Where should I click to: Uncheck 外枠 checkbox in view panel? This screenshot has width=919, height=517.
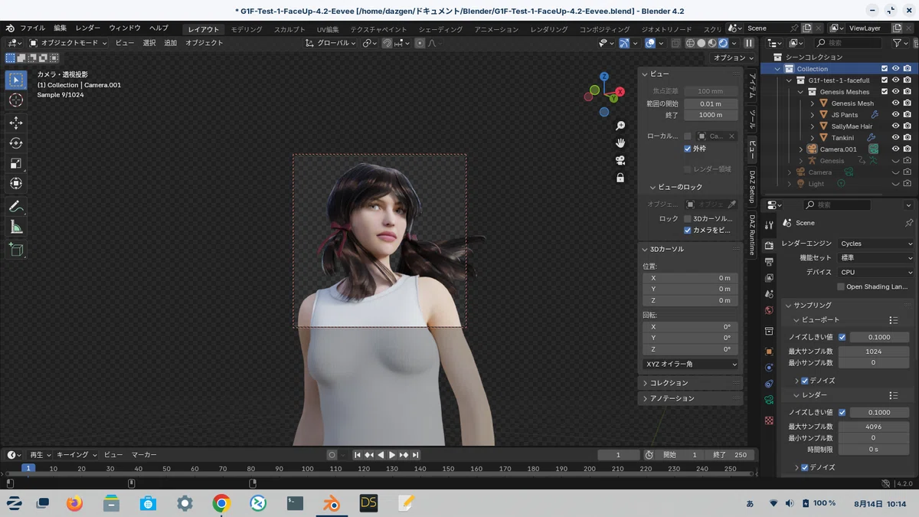point(687,149)
